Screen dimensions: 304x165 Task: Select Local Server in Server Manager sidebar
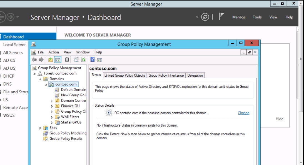(14, 45)
